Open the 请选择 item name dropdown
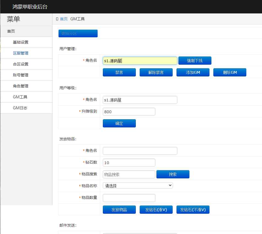 137,185
